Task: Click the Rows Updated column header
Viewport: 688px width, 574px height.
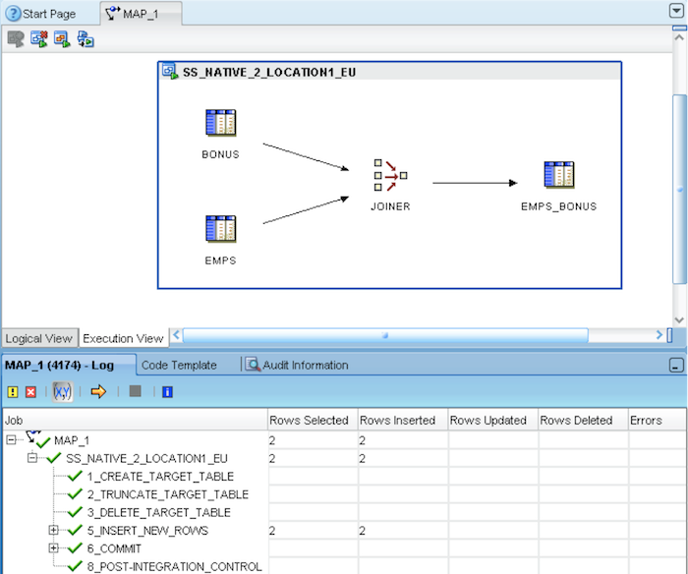Action: pos(492,420)
